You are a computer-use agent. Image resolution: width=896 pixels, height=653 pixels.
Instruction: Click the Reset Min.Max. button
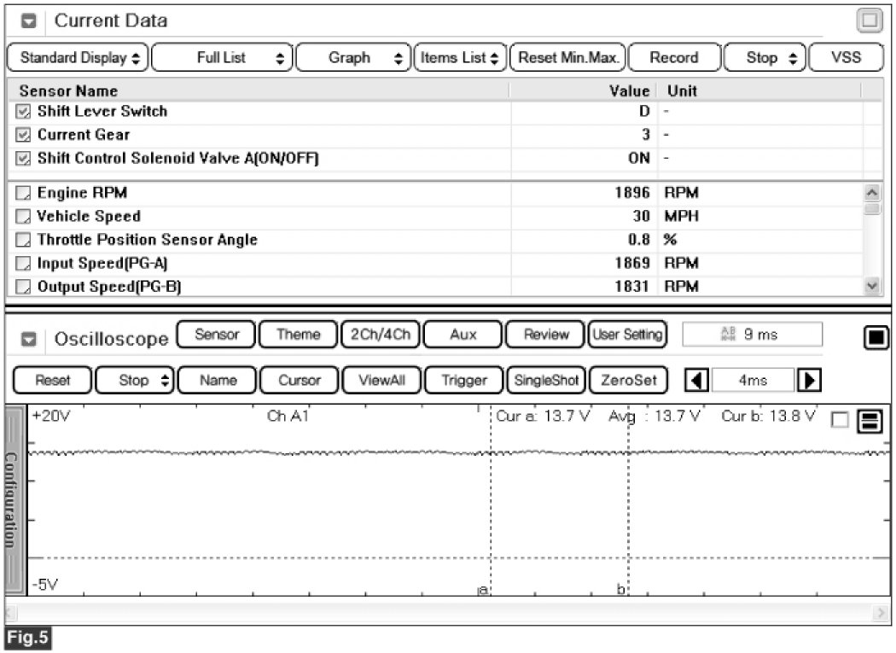pyautogui.click(x=567, y=58)
